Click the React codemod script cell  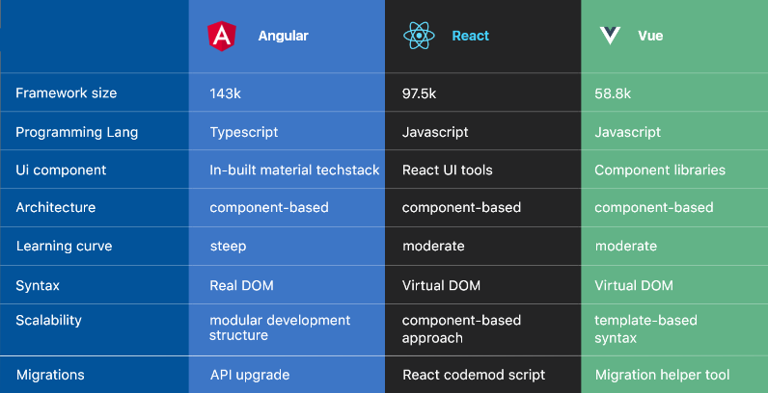coord(474,375)
